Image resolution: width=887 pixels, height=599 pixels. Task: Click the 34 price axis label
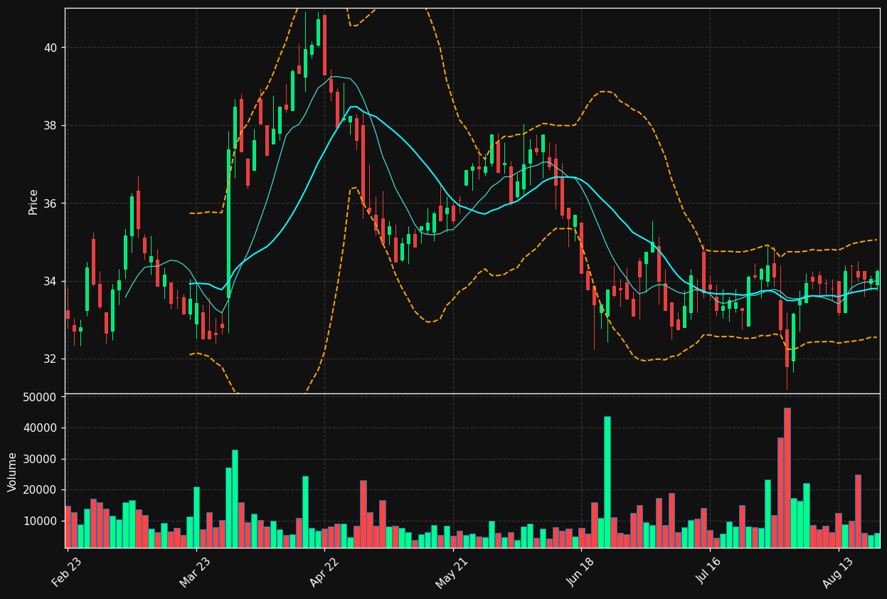[x=52, y=281]
